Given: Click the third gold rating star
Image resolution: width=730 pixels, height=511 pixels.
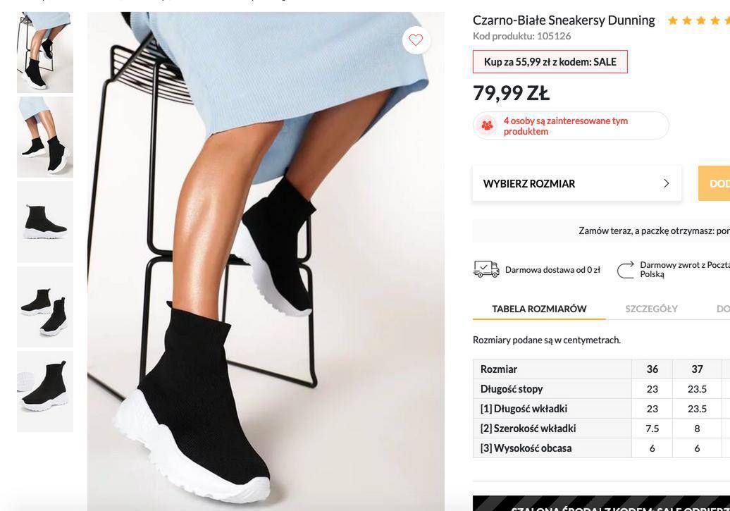Looking at the screenshot, I should point(700,20).
